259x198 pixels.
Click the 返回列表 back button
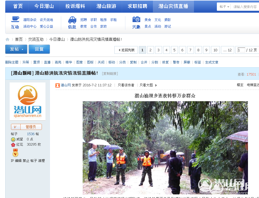click(126, 50)
